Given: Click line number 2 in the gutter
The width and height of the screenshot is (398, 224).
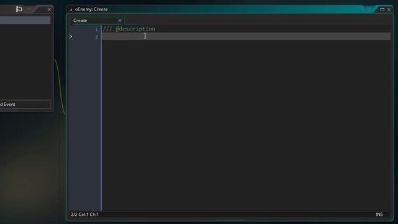Looking at the screenshot, I should (x=96, y=37).
